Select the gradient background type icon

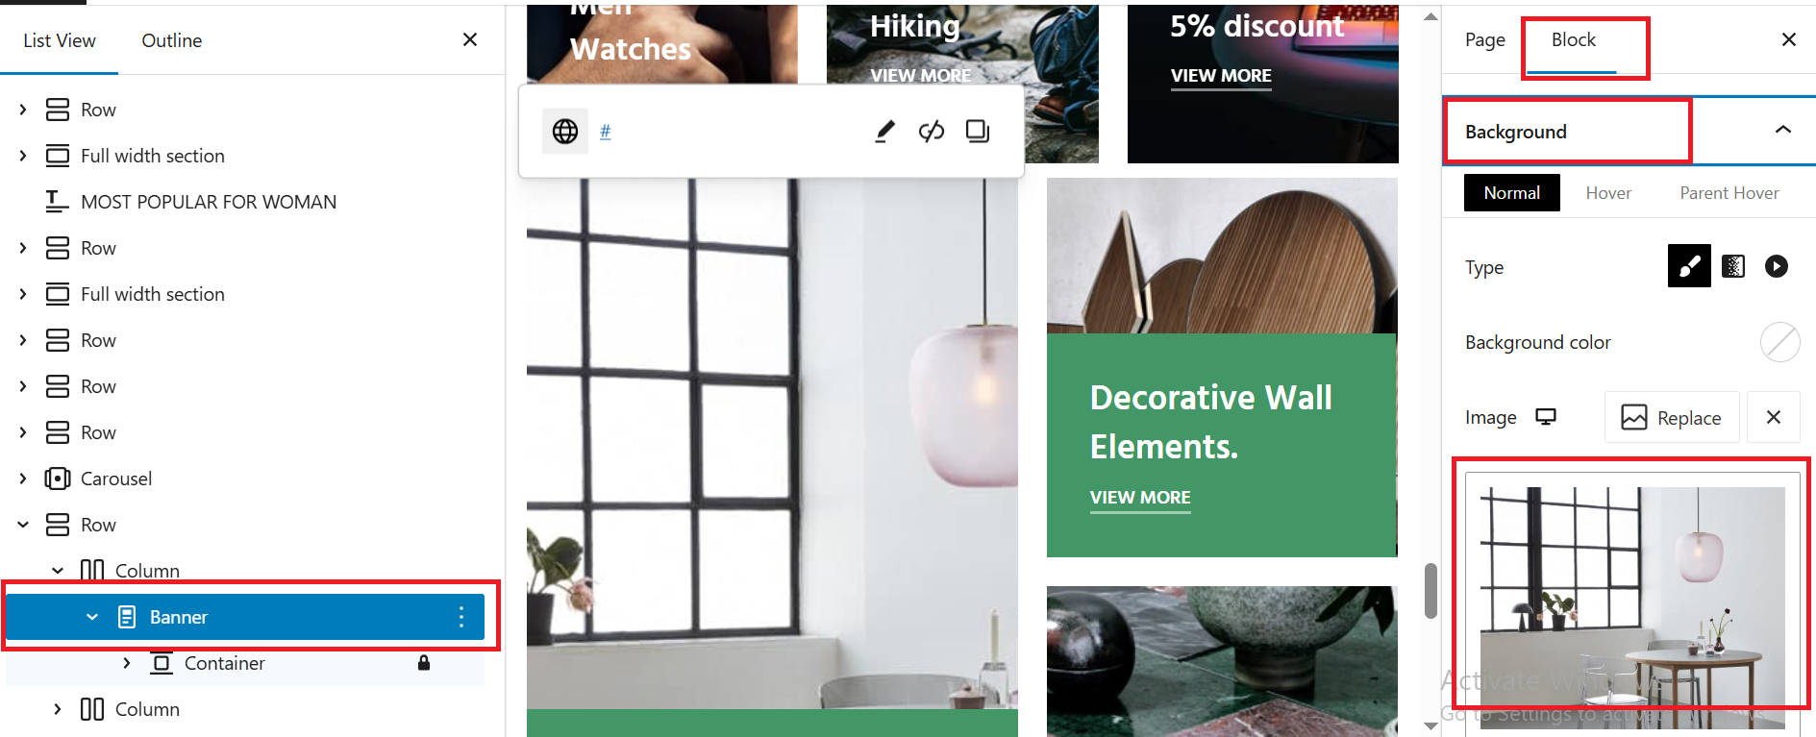(1733, 266)
